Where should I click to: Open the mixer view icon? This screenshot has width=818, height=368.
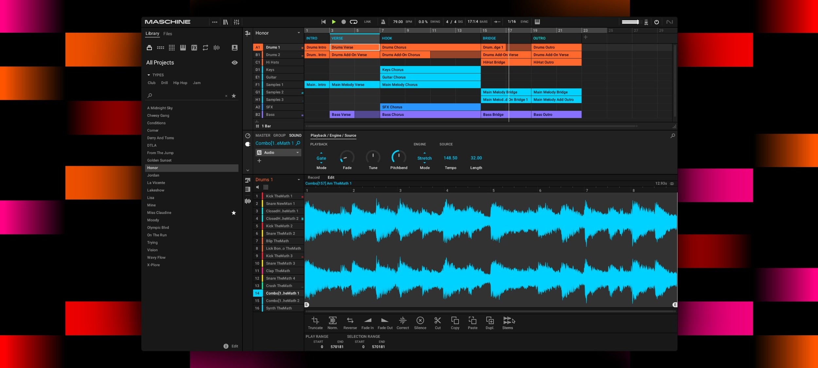point(237,22)
